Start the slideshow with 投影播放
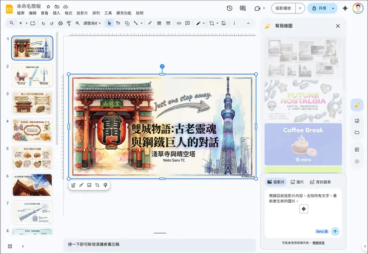This screenshot has width=368, height=254. click(x=283, y=8)
